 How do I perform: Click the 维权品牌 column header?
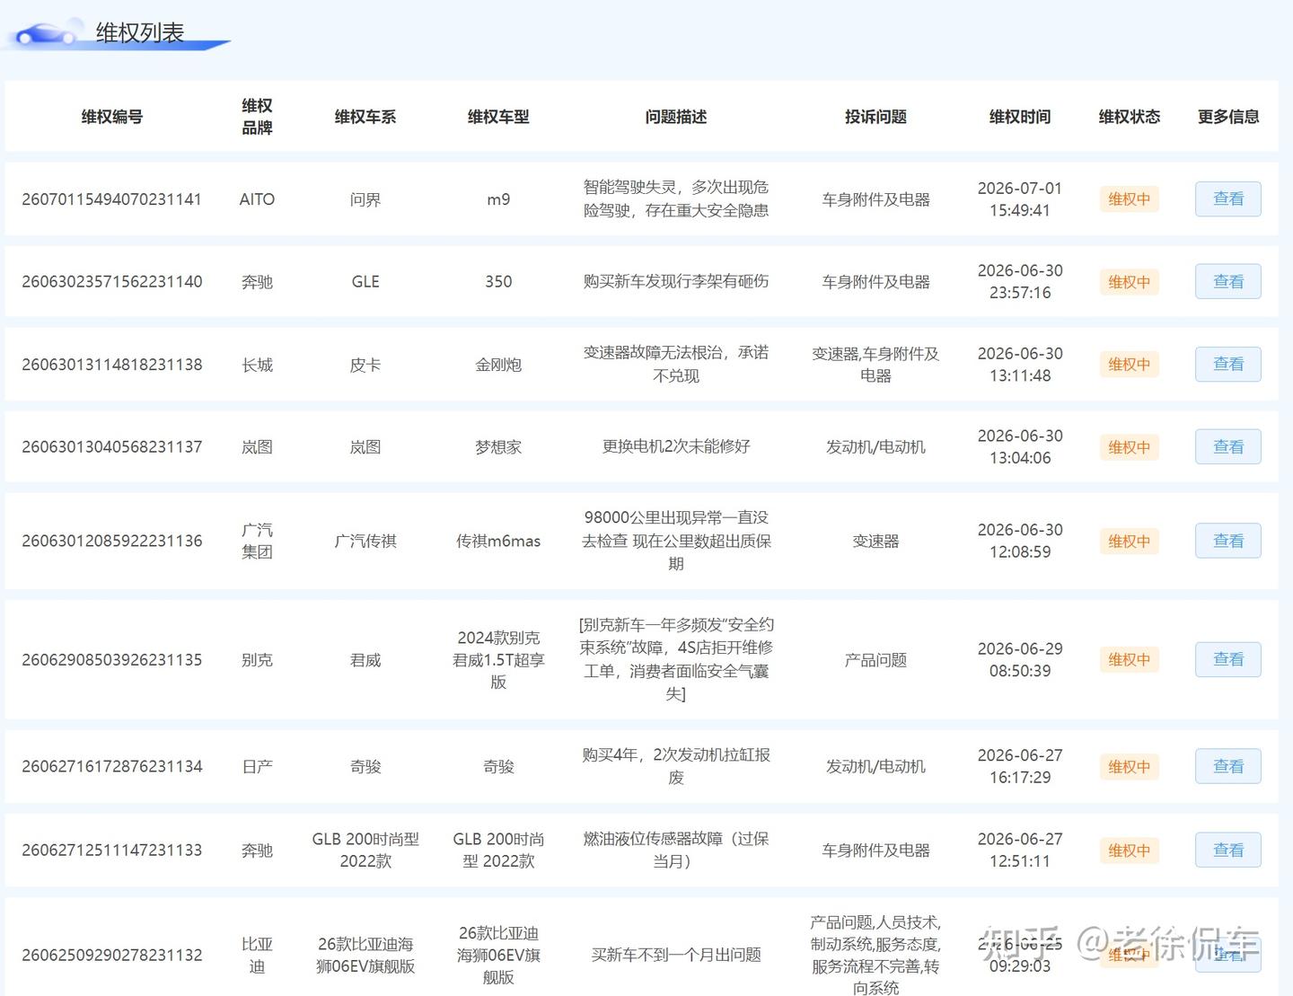(257, 117)
